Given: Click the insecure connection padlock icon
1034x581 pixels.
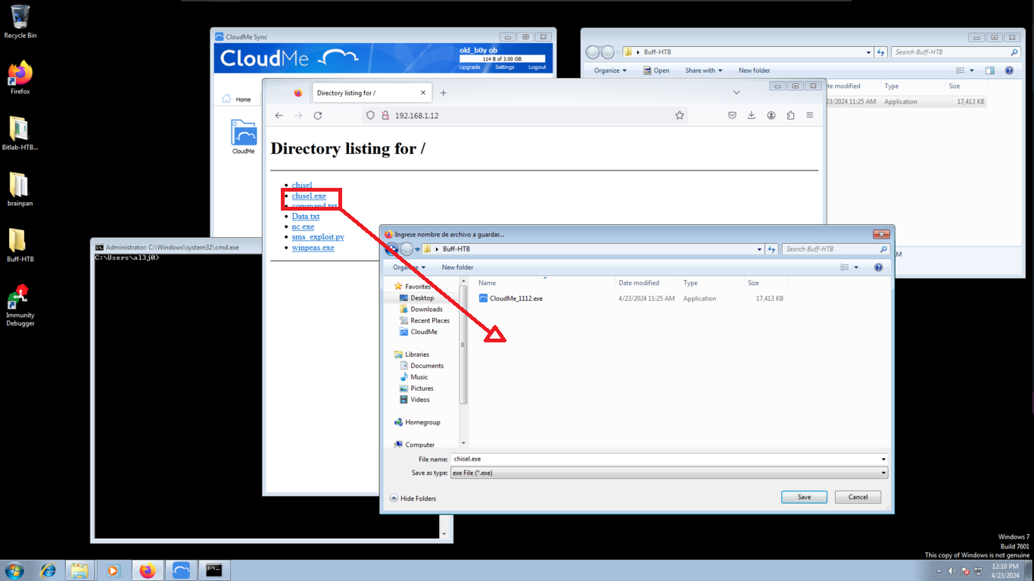Looking at the screenshot, I should tap(385, 115).
